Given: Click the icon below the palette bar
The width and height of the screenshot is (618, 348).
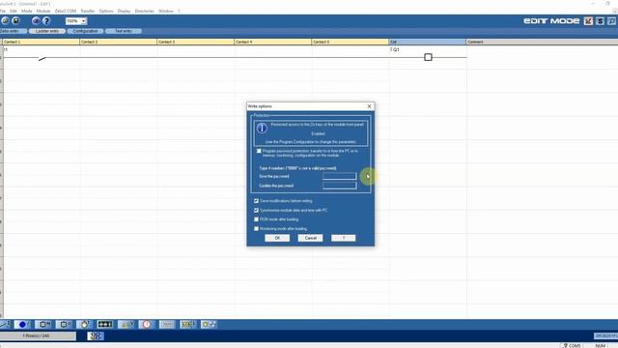Looking at the screenshot, I should pyautogui.click(x=95, y=335).
